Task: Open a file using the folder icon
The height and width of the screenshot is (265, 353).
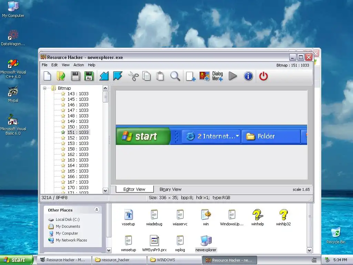Action: (x=61, y=76)
